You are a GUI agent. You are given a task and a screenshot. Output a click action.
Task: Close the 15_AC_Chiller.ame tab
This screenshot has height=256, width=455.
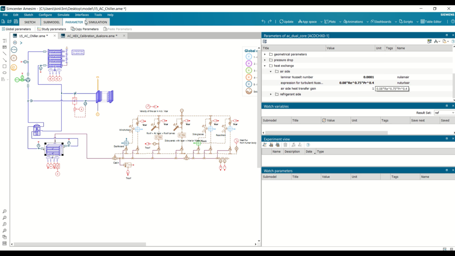pos(55,36)
